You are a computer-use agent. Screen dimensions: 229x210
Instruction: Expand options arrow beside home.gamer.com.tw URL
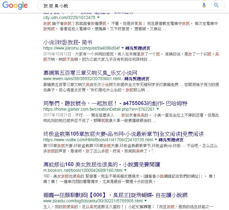click(x=157, y=109)
